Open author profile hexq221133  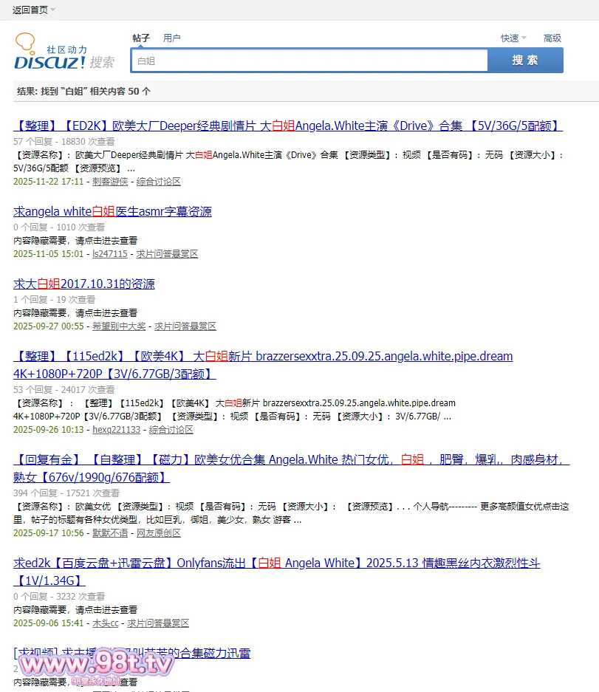click(116, 430)
